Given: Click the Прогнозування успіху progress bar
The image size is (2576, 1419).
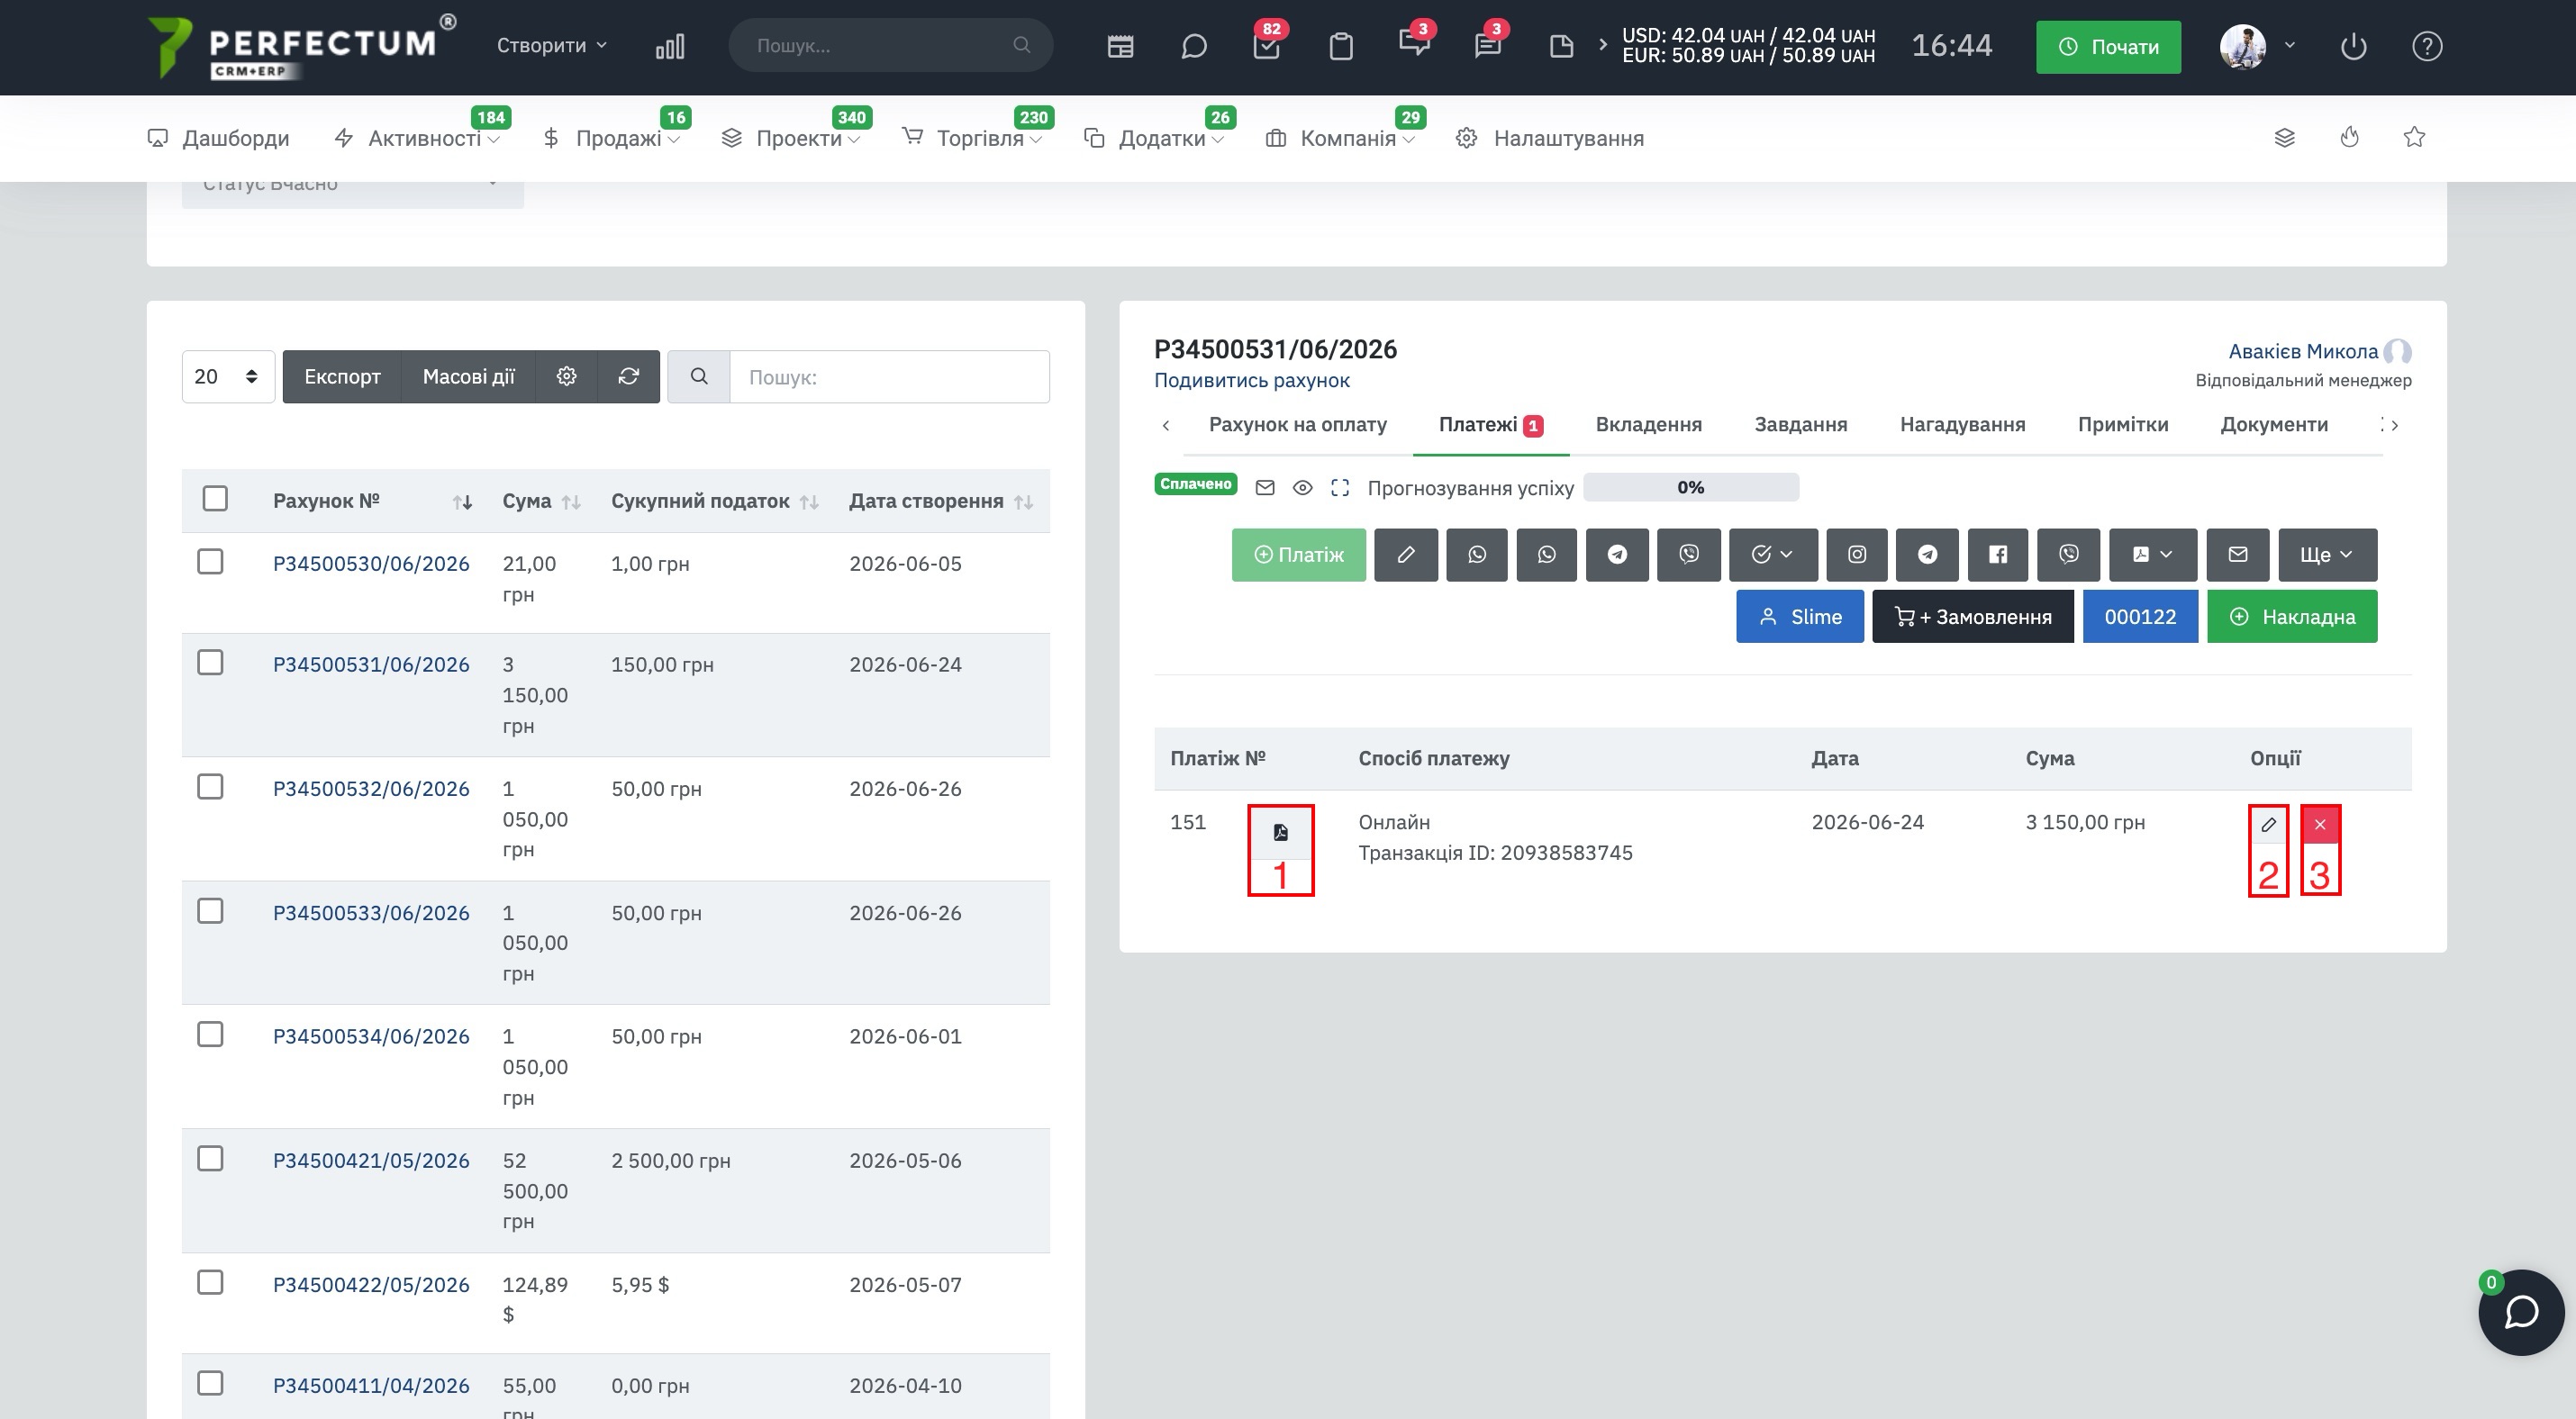Looking at the screenshot, I should click(x=1690, y=488).
